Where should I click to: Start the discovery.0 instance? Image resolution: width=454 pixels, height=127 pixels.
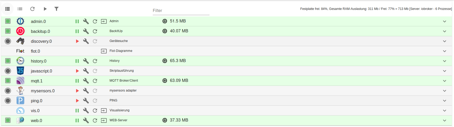[x=77, y=41]
